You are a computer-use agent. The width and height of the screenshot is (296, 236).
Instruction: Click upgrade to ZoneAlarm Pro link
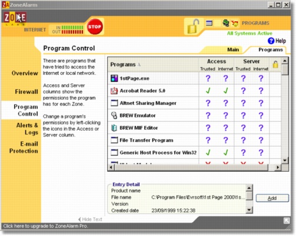click(x=45, y=226)
